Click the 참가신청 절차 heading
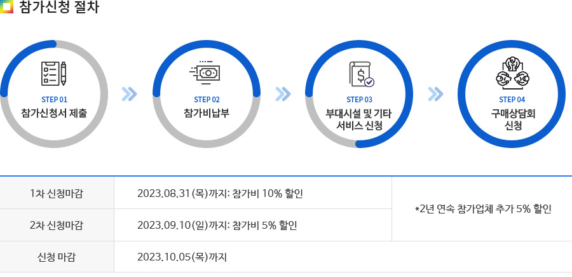 click(x=58, y=7)
